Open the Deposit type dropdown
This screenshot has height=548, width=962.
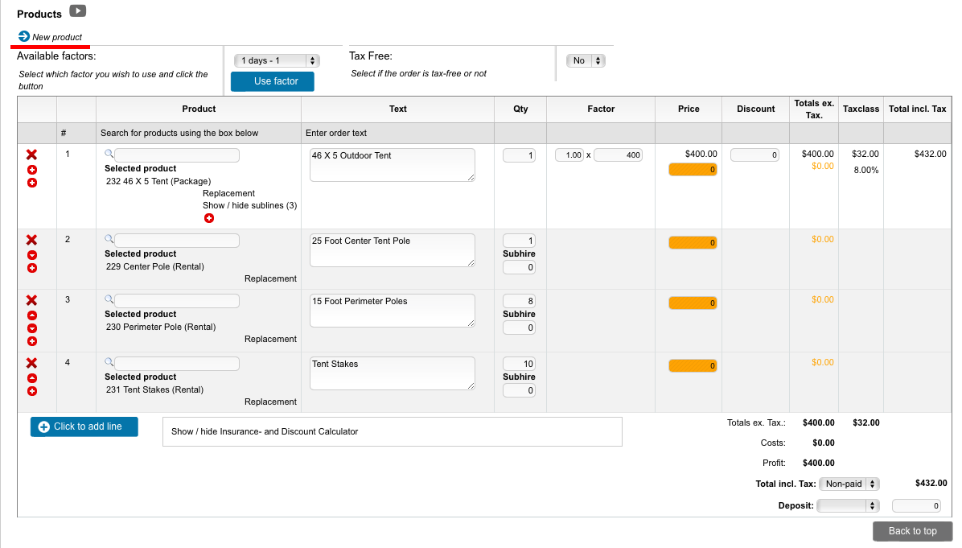[x=849, y=506]
